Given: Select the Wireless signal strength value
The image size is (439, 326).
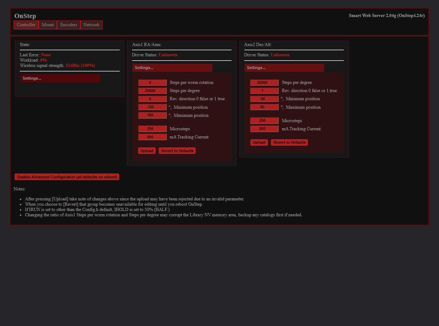Looking at the screenshot, I should point(80,65).
